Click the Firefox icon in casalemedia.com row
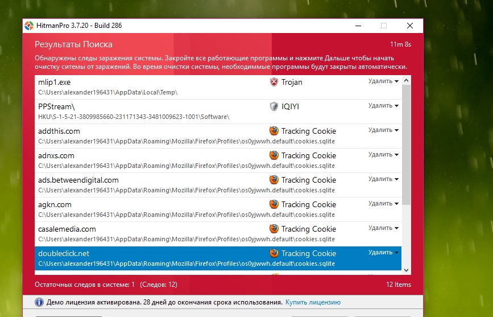The image size is (493, 317). coord(274,229)
